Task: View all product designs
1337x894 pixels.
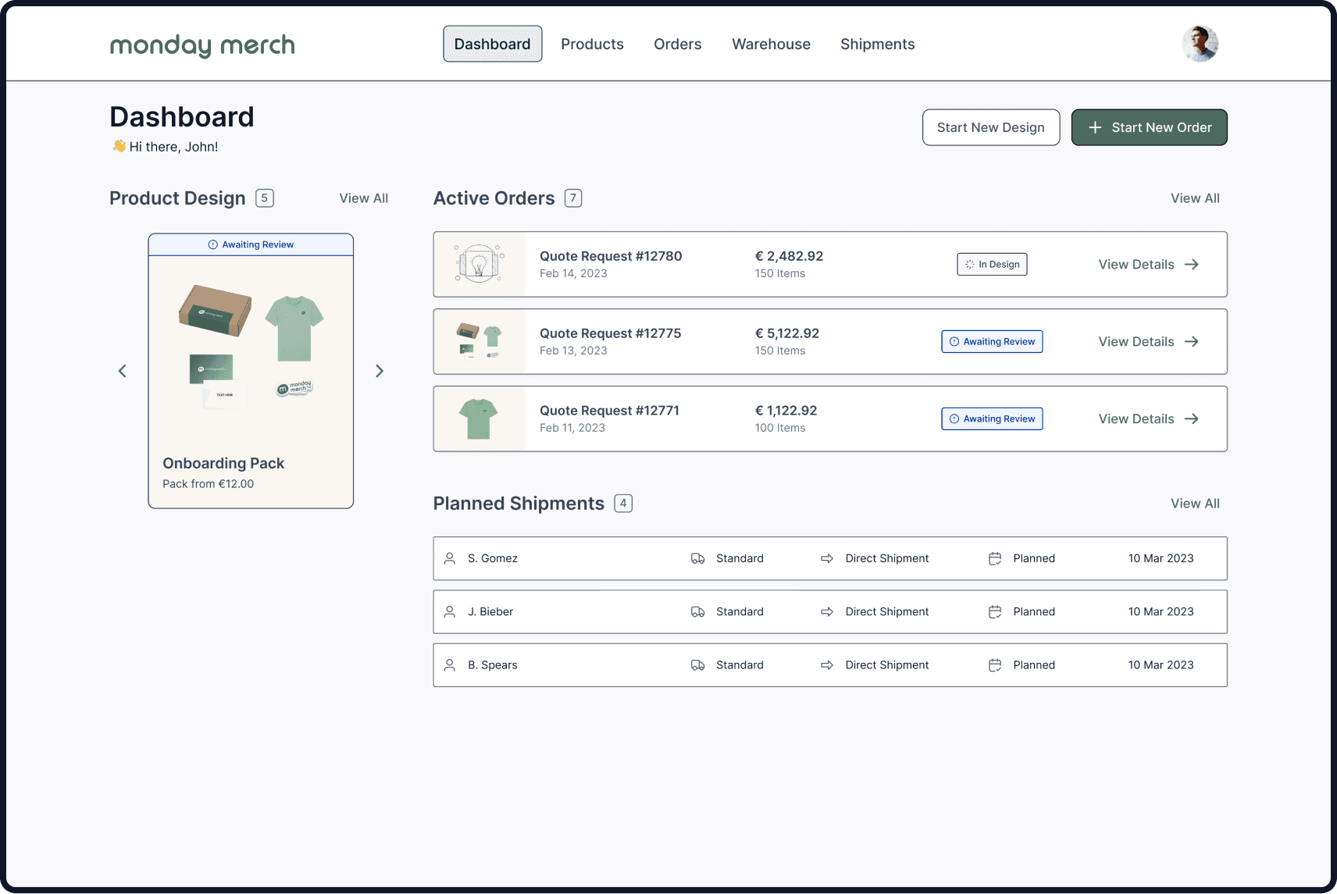Action: (x=363, y=198)
